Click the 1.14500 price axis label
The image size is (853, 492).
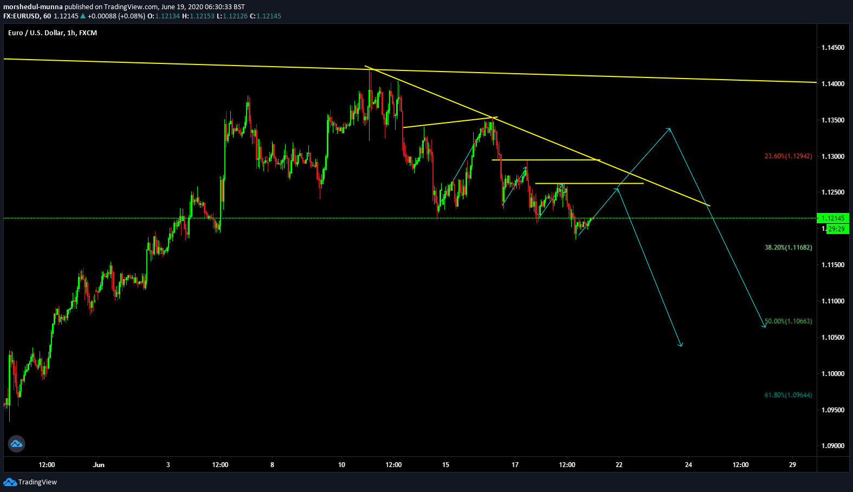click(x=833, y=48)
